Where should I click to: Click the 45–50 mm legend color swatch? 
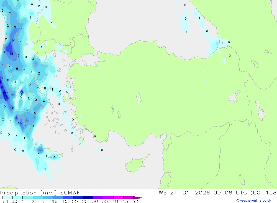pos(129,197)
